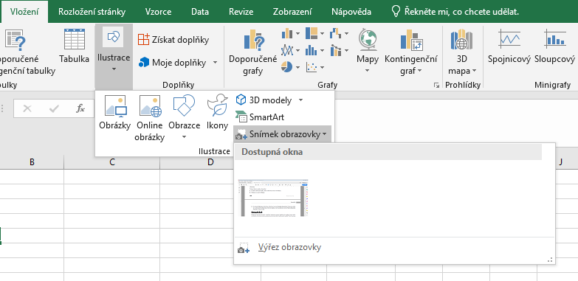Screen dimensions: 578x281
Task: Insert icons with Ikony
Action: click(x=217, y=112)
